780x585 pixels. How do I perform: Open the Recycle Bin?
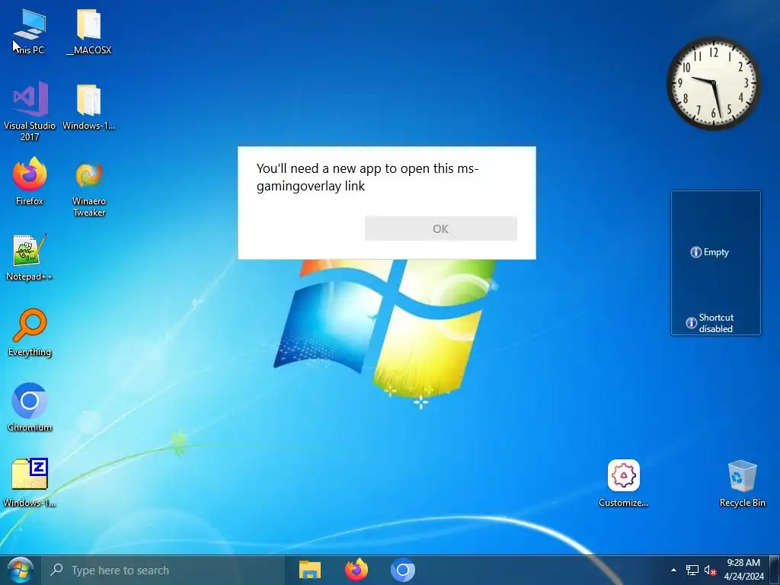(742, 483)
